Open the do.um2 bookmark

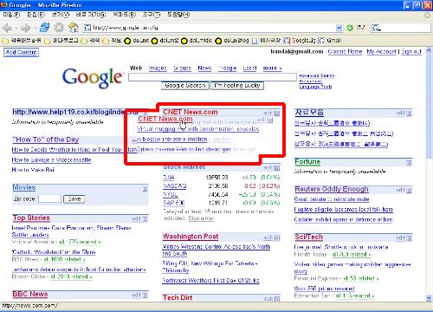[x=165, y=41]
